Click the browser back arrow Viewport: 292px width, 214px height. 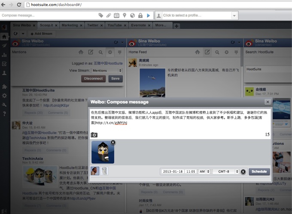coord(3,5)
